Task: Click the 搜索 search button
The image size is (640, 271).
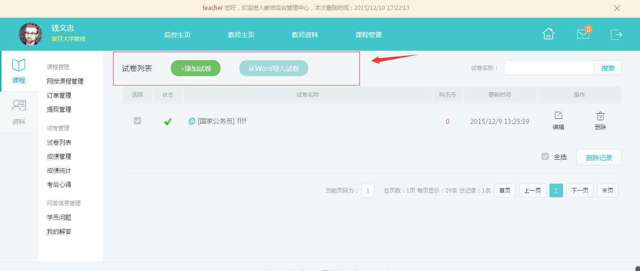Action: click(608, 68)
